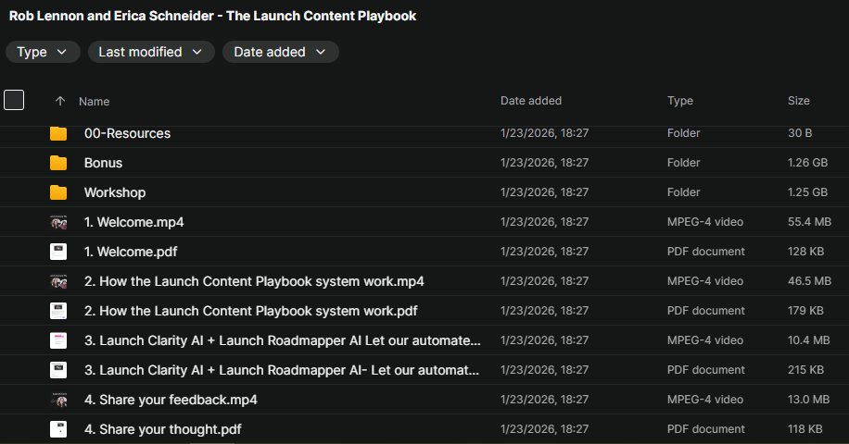Screen dimensions: 849x444
Task: Click the 55.4 MB size value
Action: click(x=809, y=222)
